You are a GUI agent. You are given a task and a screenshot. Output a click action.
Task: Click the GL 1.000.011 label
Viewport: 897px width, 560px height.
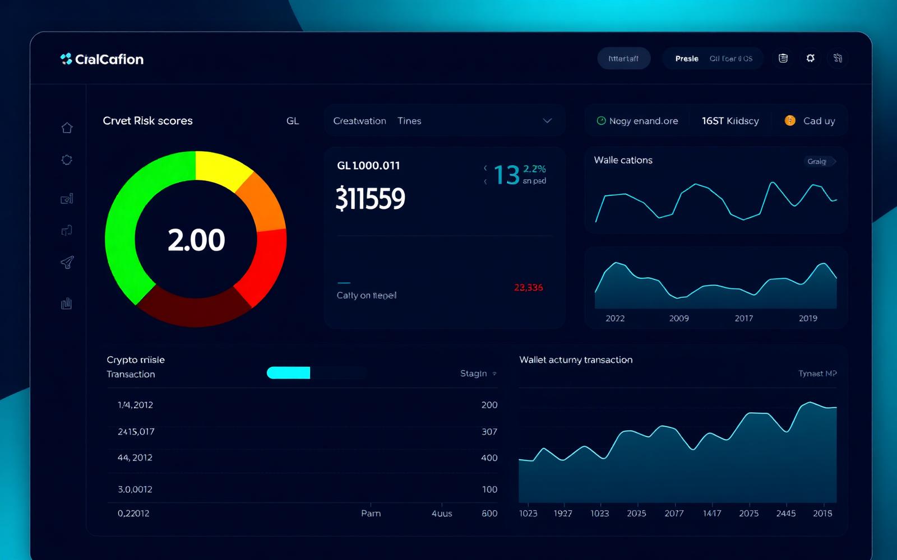[368, 166]
